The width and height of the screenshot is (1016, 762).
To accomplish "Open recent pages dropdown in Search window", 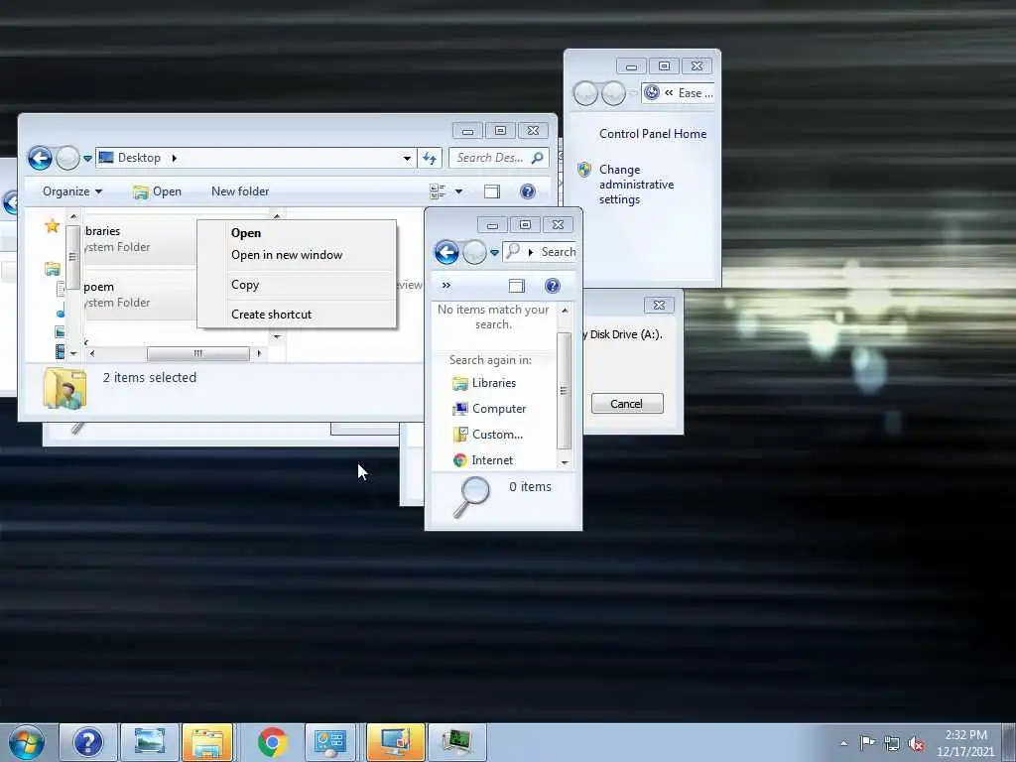I will (x=494, y=252).
